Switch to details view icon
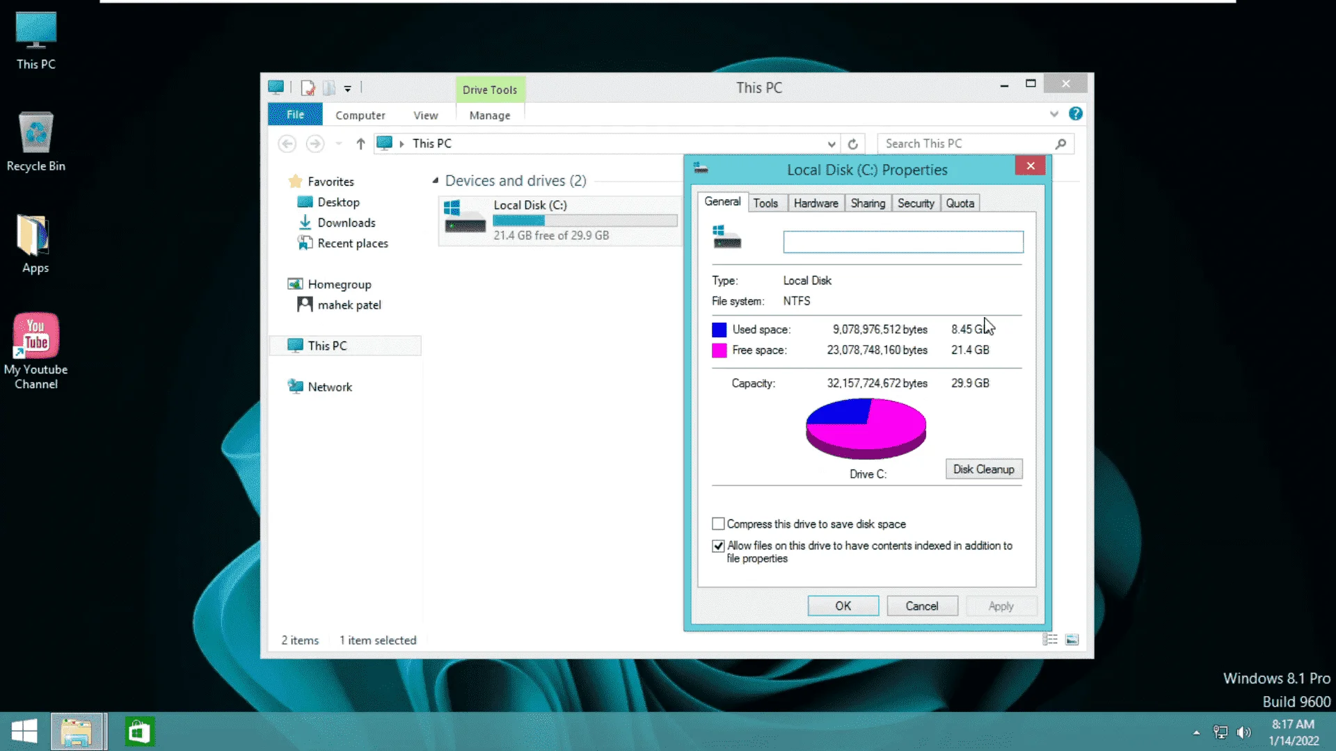 pos(1050,640)
